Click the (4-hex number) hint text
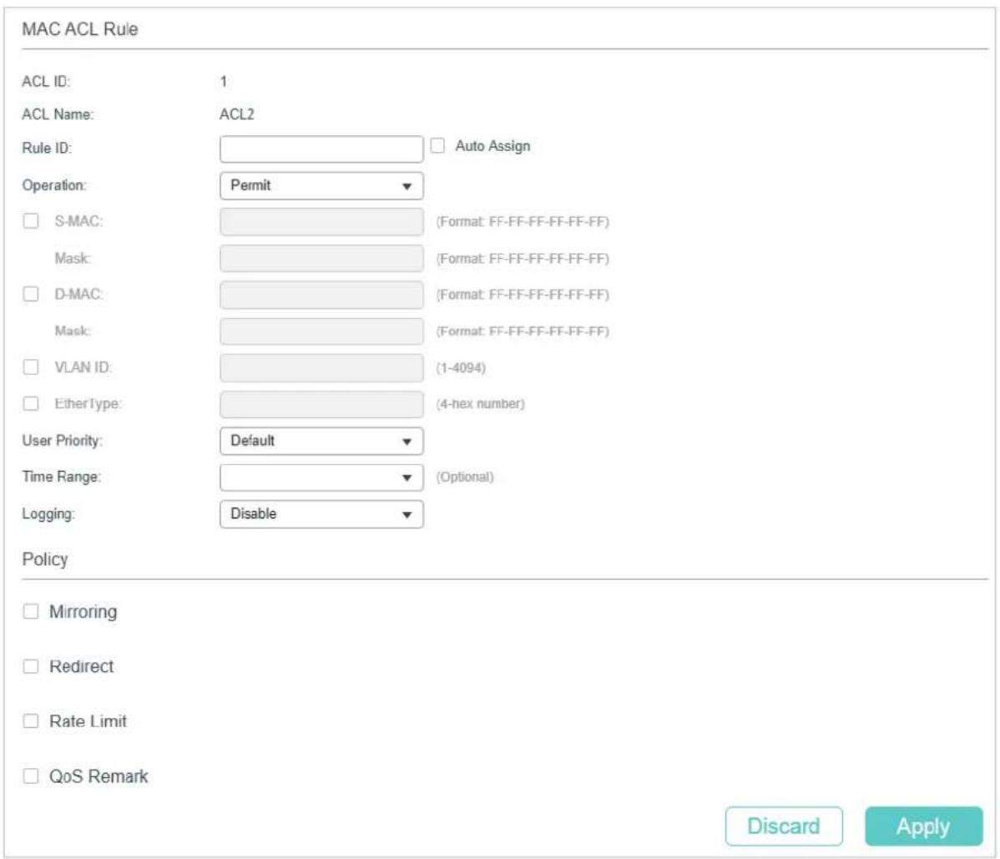 coord(480,404)
